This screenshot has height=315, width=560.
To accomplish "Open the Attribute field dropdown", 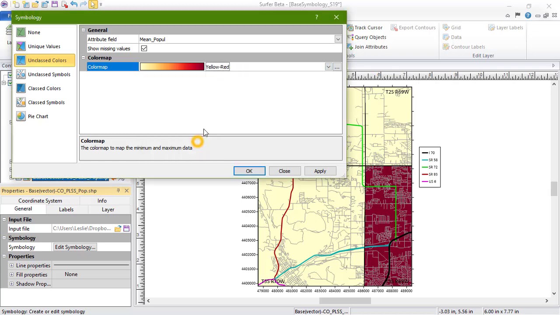I will [x=338, y=39].
